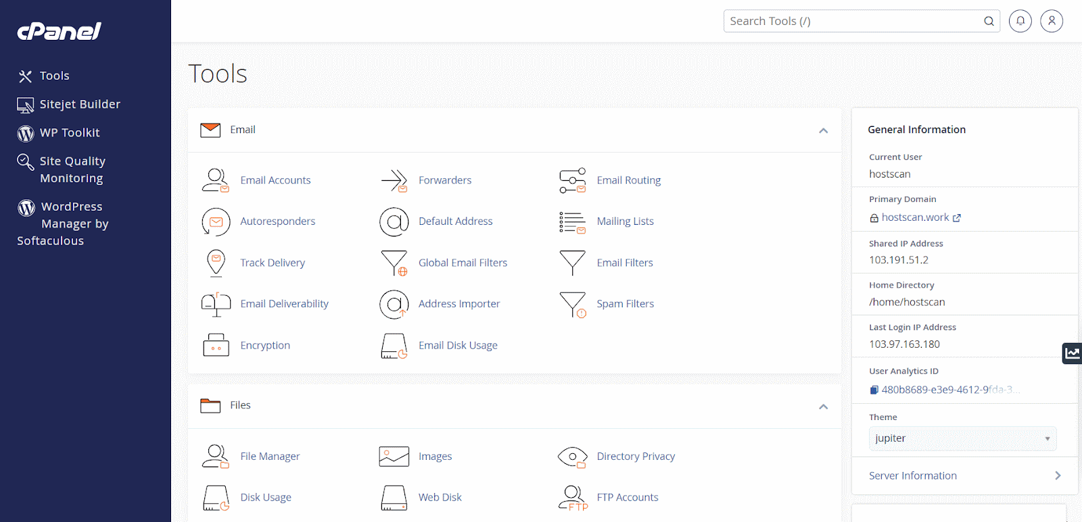The height and width of the screenshot is (522, 1082).
Task: Click the Address Importer icon
Action: (x=394, y=304)
